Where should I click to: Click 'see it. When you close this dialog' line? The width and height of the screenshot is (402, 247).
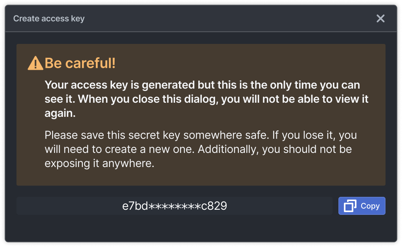206,99
